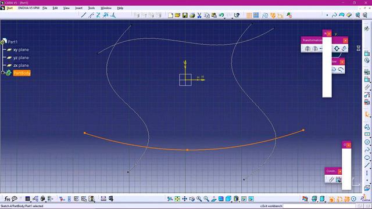Click the Spline tool in right toolbar
Screen dimensions: 372x209
(367, 150)
